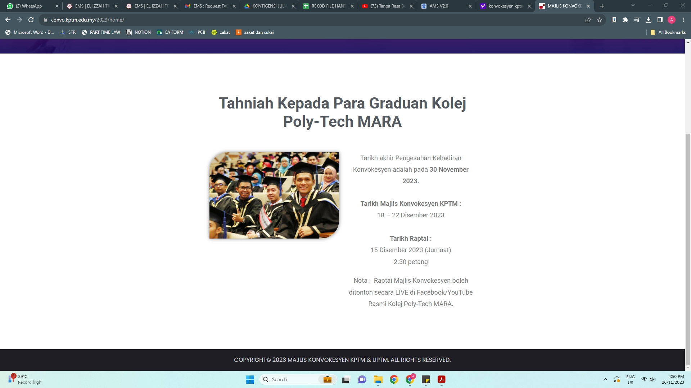Click the address bar URL
This screenshot has width=691, height=388.
click(87, 20)
